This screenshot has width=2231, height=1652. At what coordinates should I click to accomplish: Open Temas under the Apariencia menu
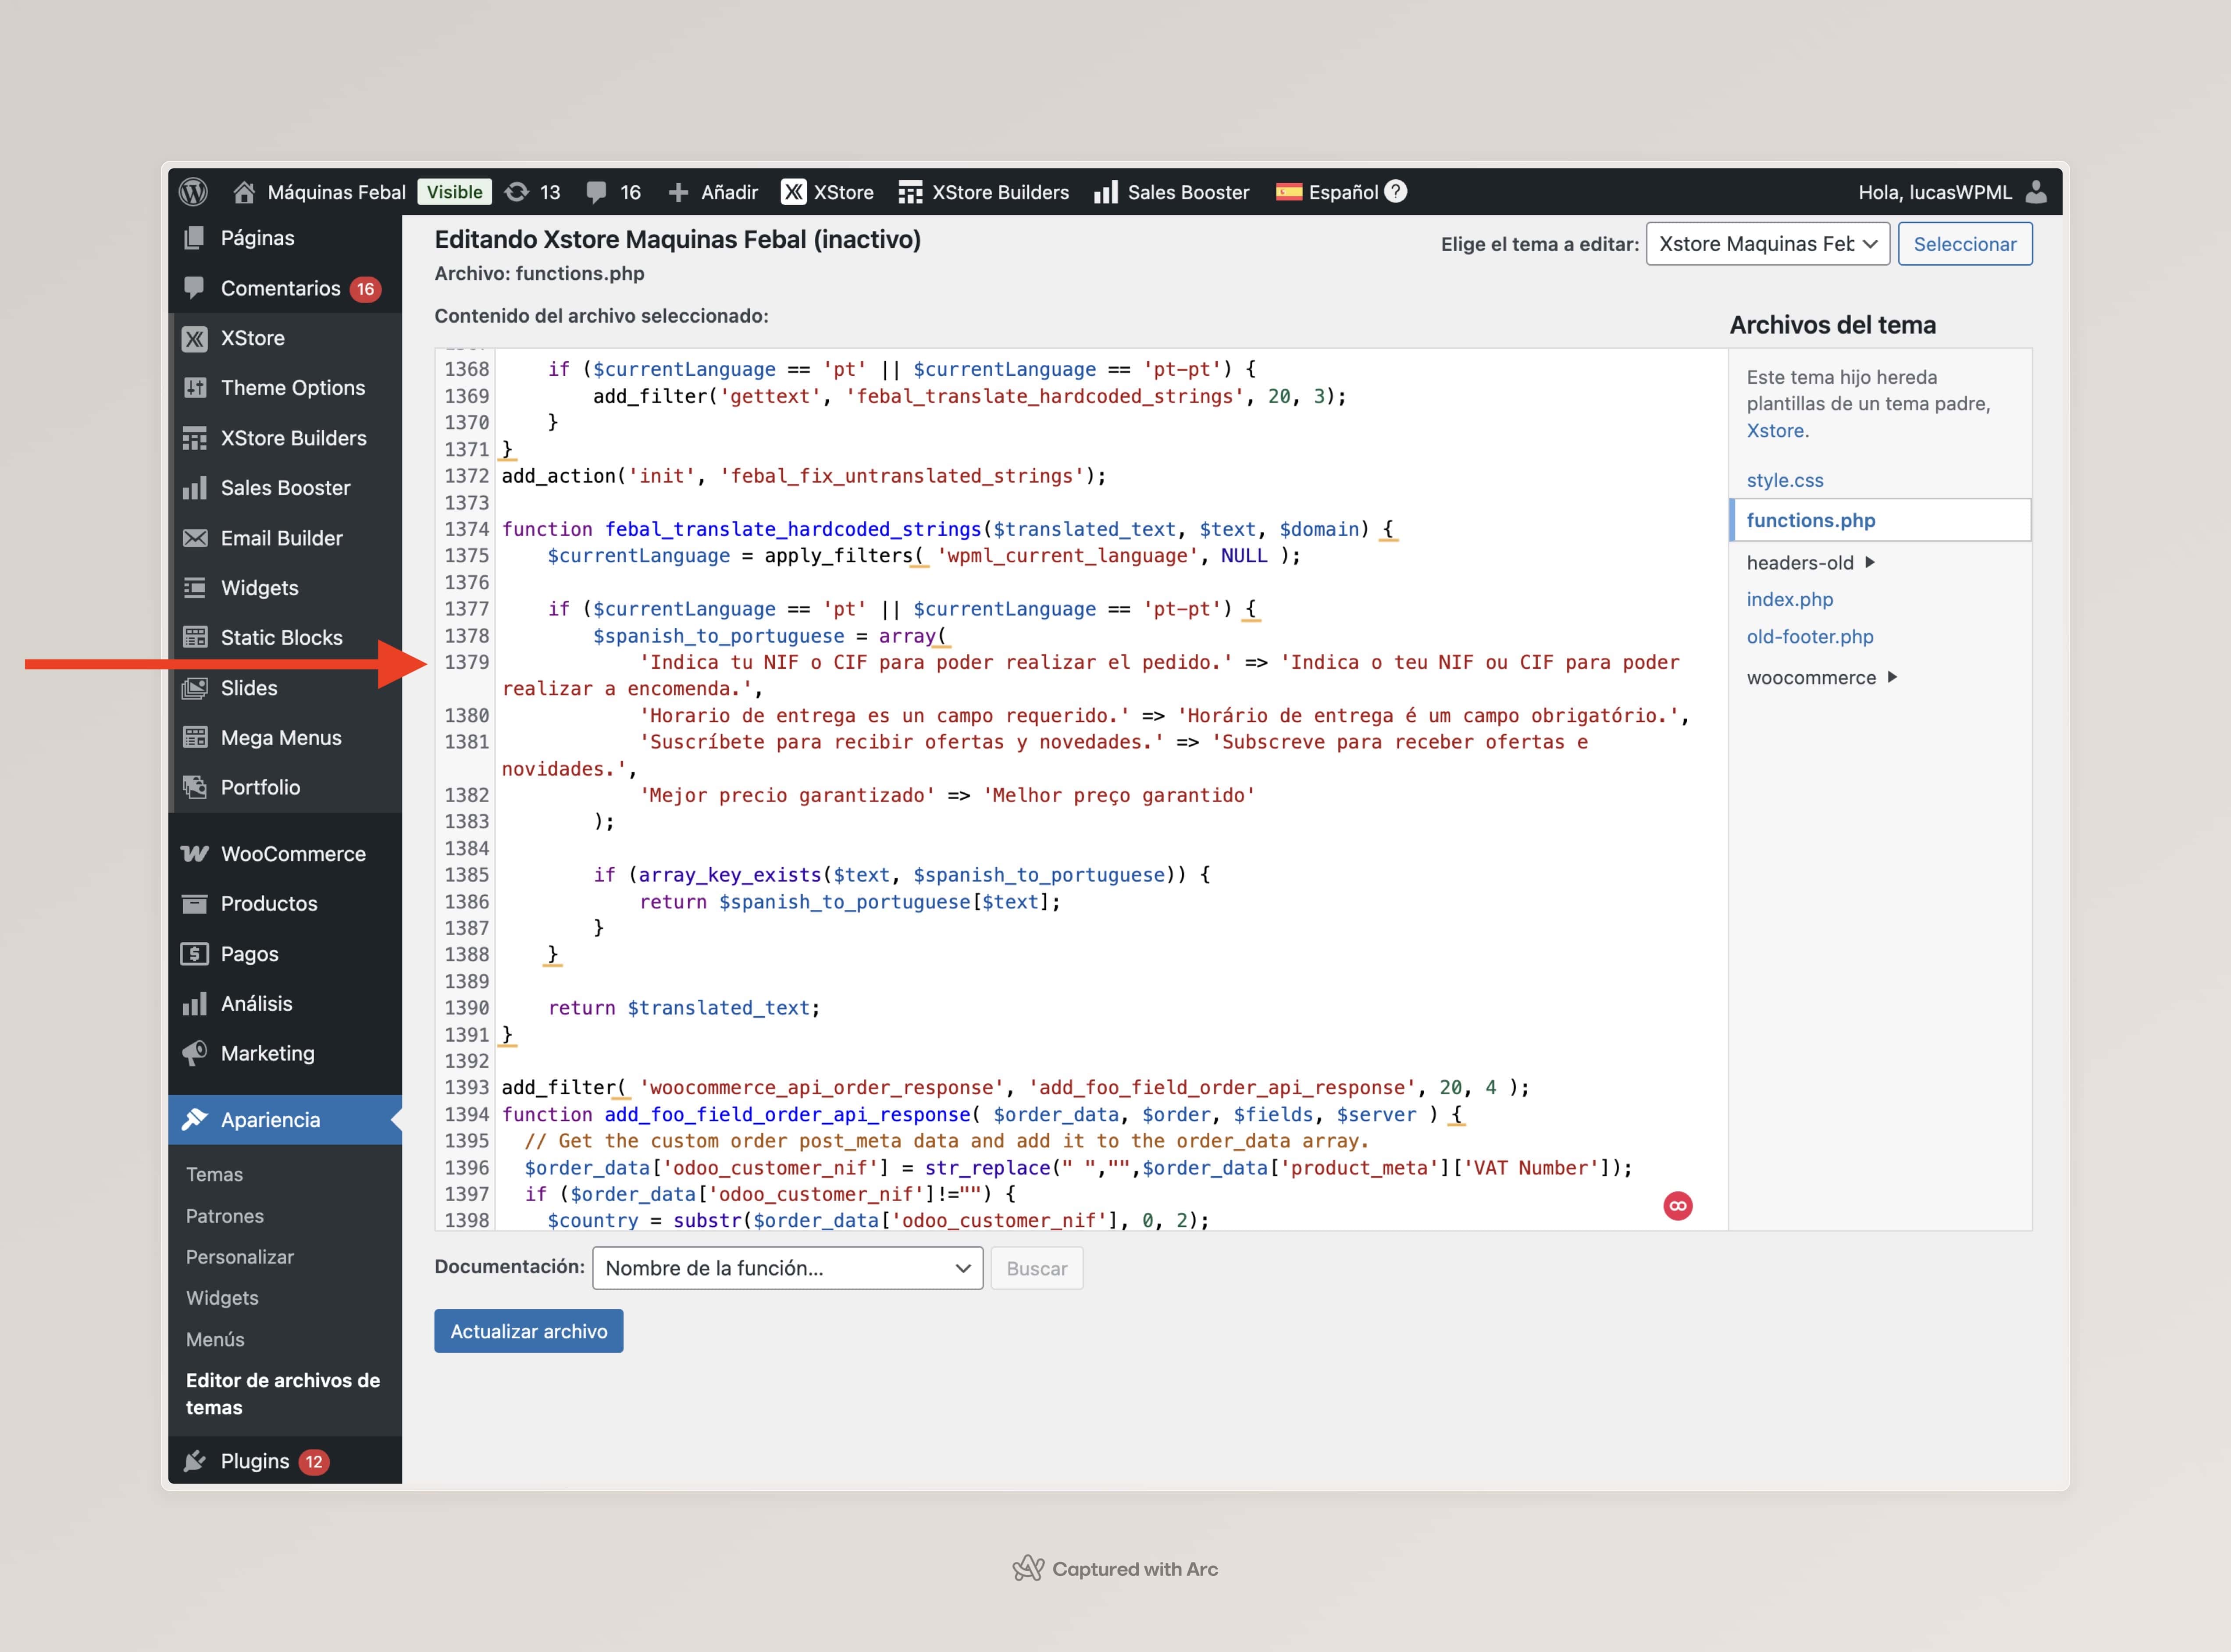click(x=214, y=1175)
